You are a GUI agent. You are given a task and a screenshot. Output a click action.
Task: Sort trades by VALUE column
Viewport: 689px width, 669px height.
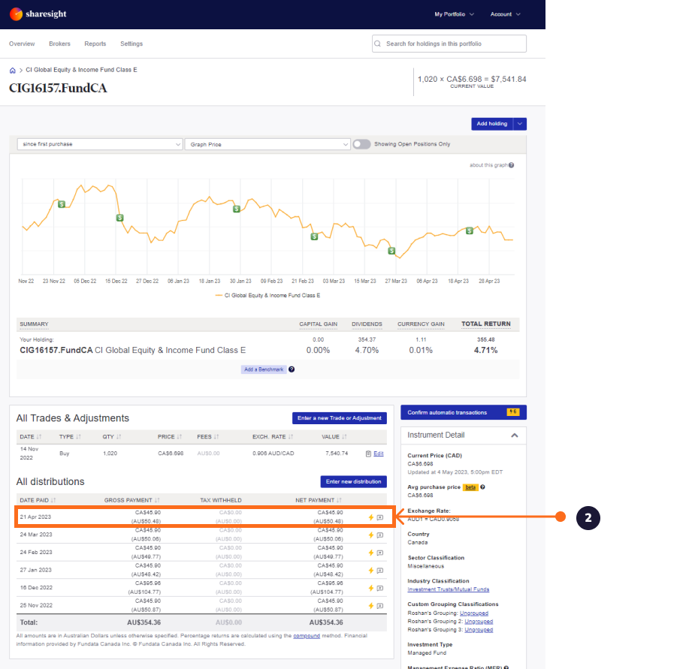(x=334, y=437)
